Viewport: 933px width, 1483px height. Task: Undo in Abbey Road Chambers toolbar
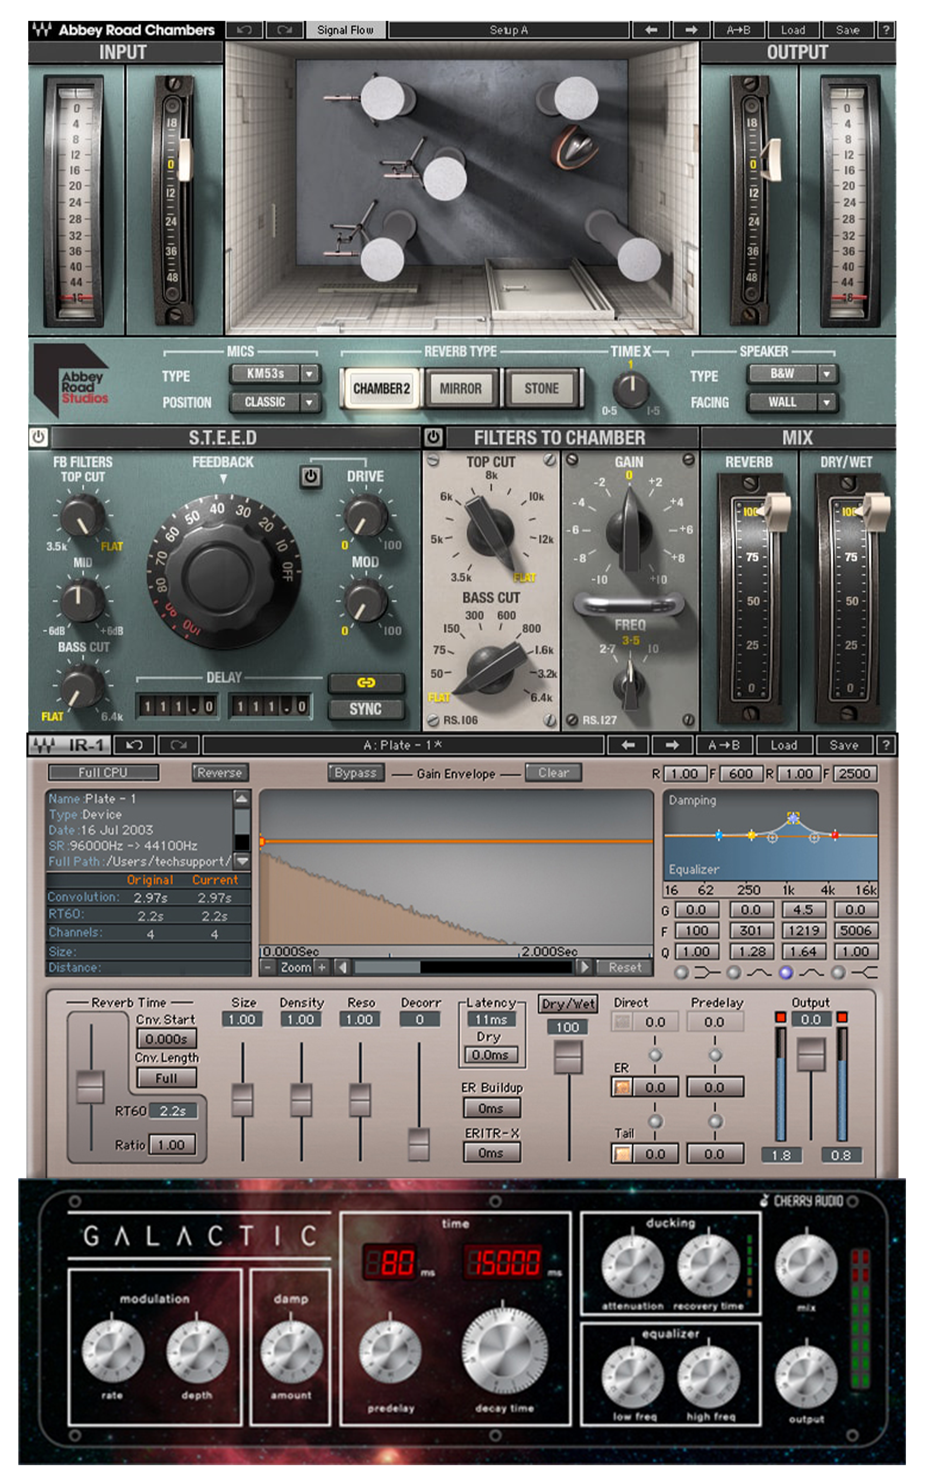(245, 30)
